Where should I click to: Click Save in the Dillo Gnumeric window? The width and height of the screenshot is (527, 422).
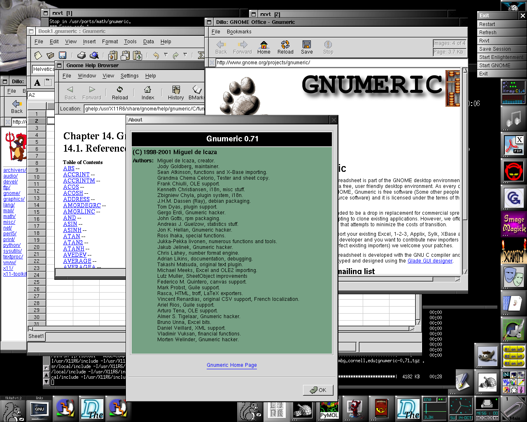pos(307,47)
